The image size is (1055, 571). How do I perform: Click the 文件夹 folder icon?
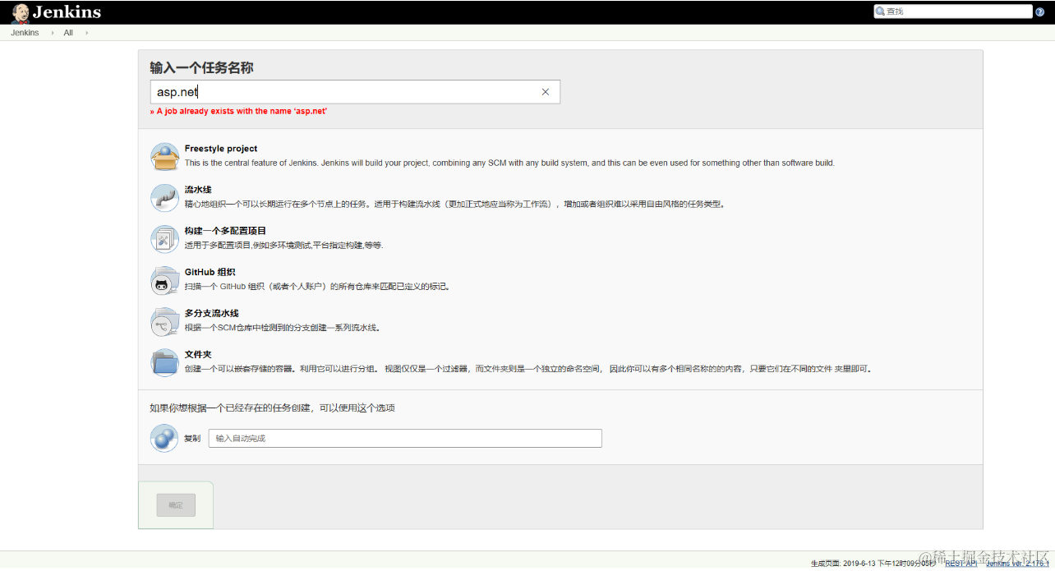point(164,362)
